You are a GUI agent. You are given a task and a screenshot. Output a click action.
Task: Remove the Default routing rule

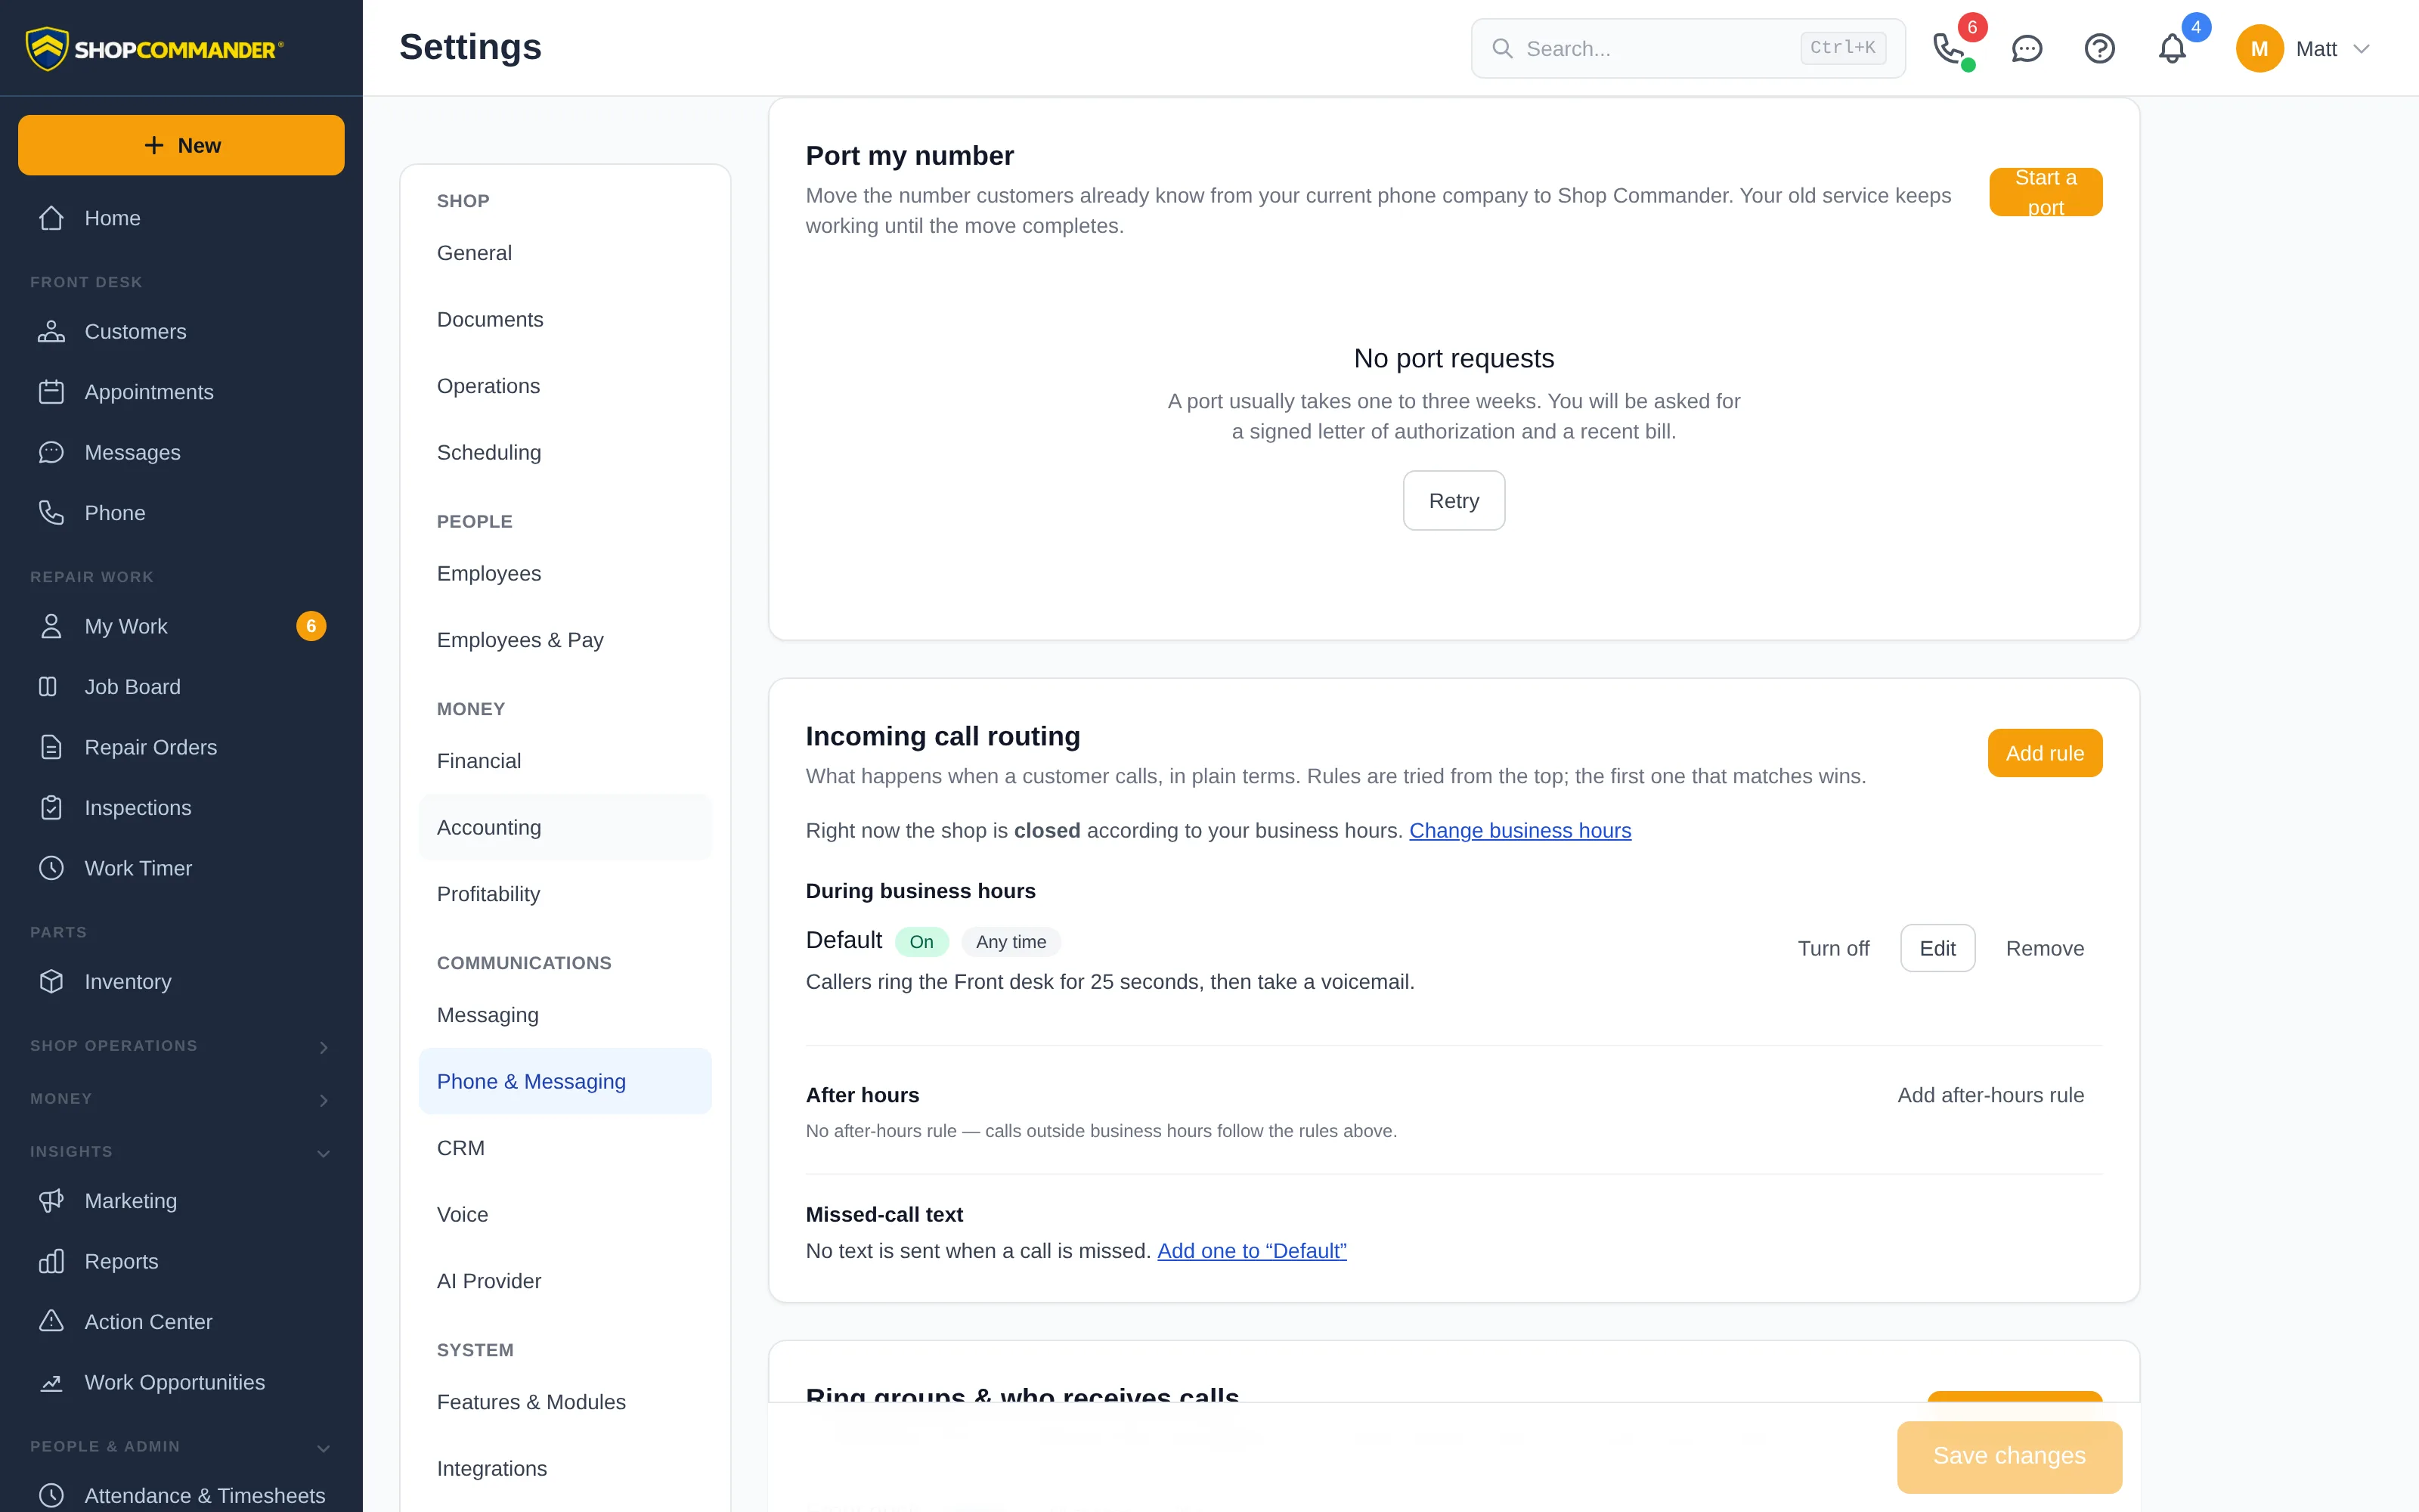point(2044,948)
